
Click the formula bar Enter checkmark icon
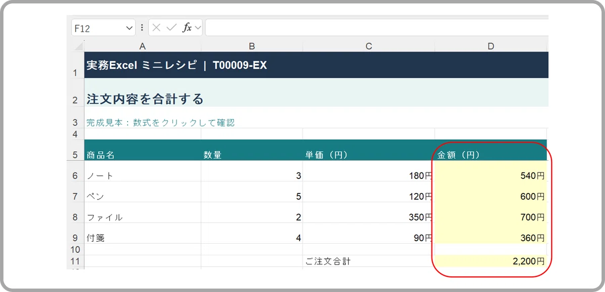point(171,28)
